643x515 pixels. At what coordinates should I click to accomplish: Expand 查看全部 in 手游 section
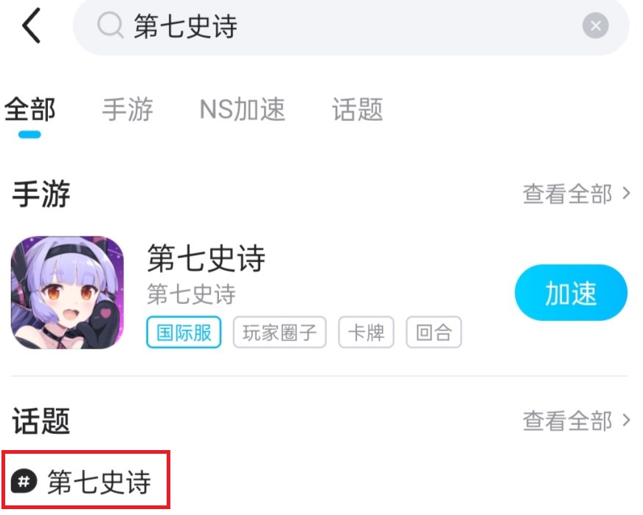coord(576,193)
